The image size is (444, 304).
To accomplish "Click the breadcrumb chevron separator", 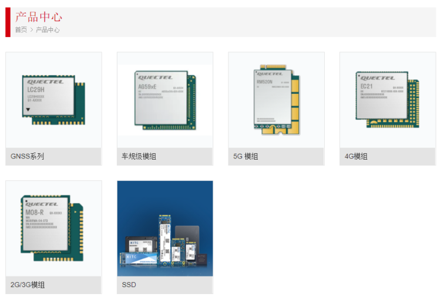I will click(32, 30).
